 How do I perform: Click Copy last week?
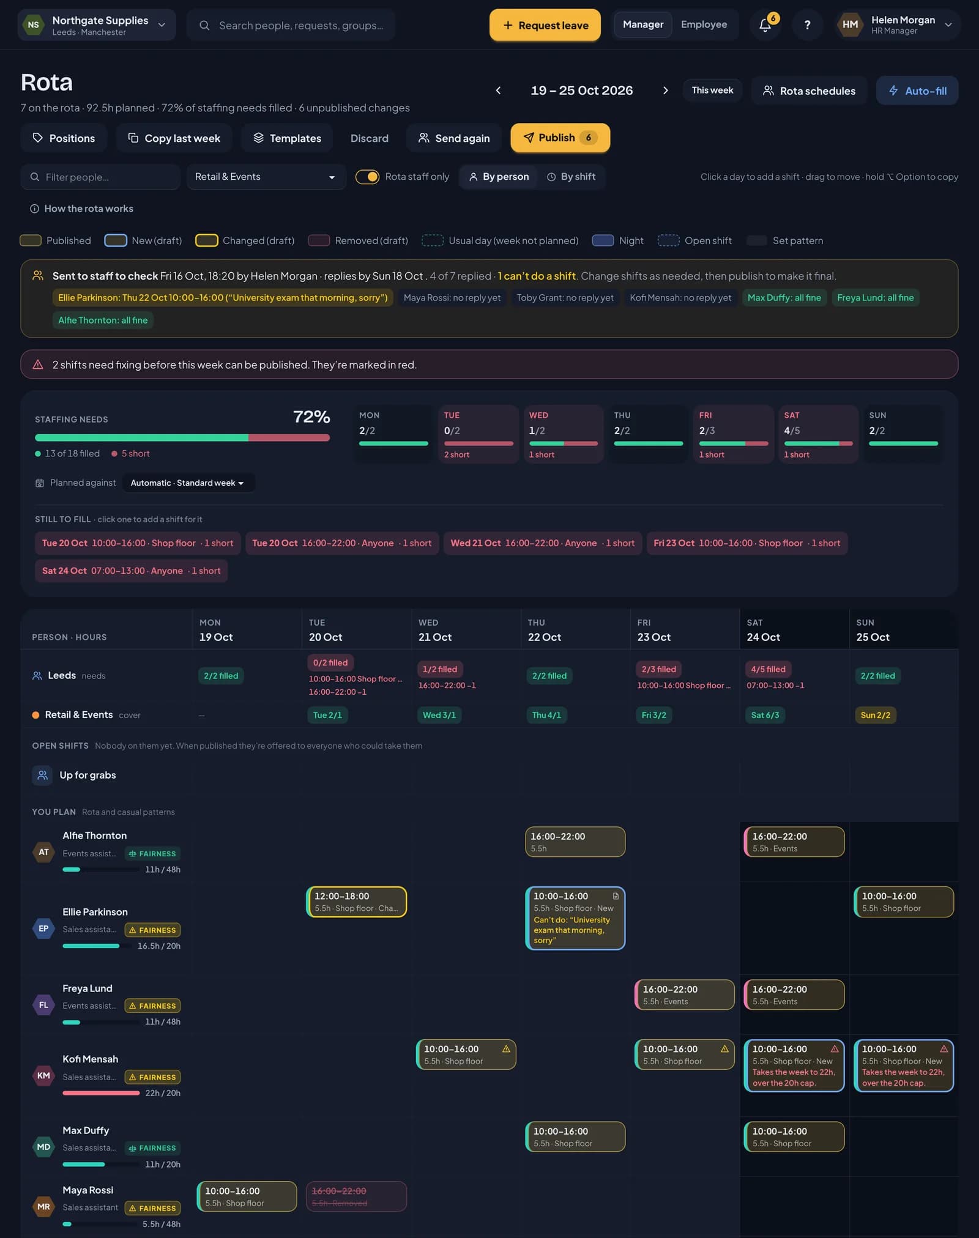coord(174,138)
